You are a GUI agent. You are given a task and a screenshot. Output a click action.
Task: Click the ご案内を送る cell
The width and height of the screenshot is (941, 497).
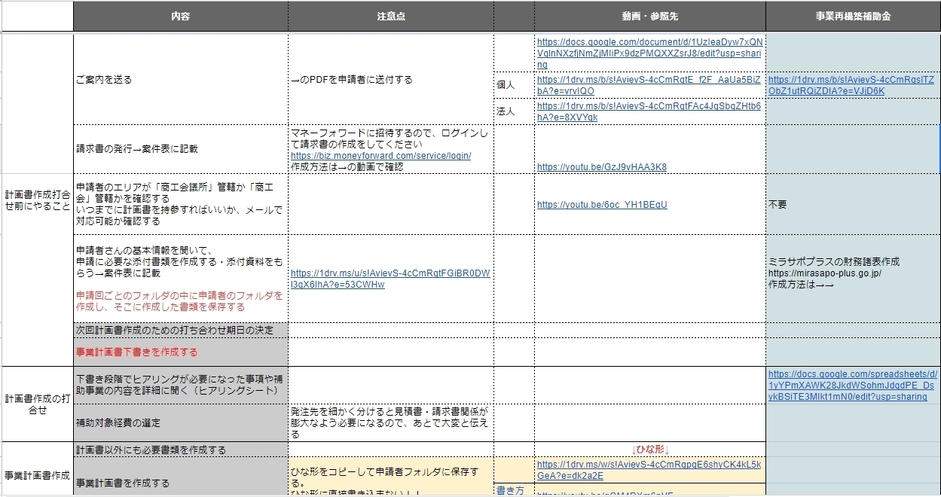[181, 79]
